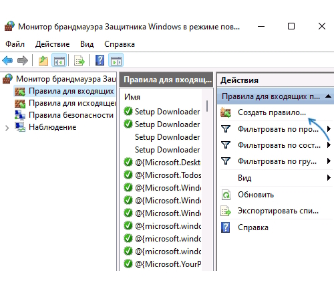Click the green check by @{Microsoft.Todos rule
Screen dimensions: 334x287
(x=128, y=175)
